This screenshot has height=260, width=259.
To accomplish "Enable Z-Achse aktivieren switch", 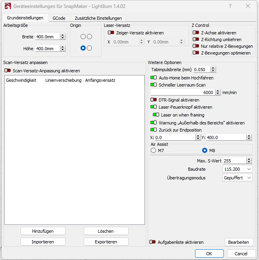I will pyautogui.click(x=196, y=32).
